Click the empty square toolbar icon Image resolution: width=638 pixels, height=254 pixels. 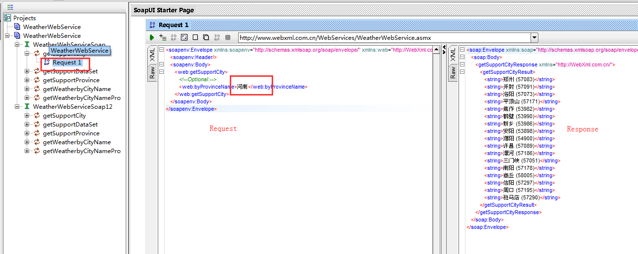click(x=195, y=37)
